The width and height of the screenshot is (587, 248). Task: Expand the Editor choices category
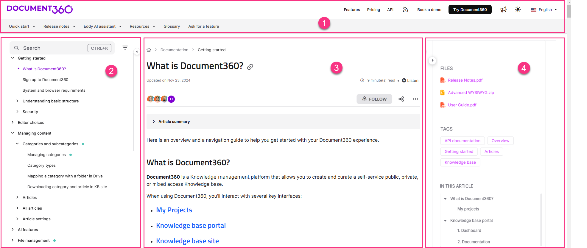13,122
